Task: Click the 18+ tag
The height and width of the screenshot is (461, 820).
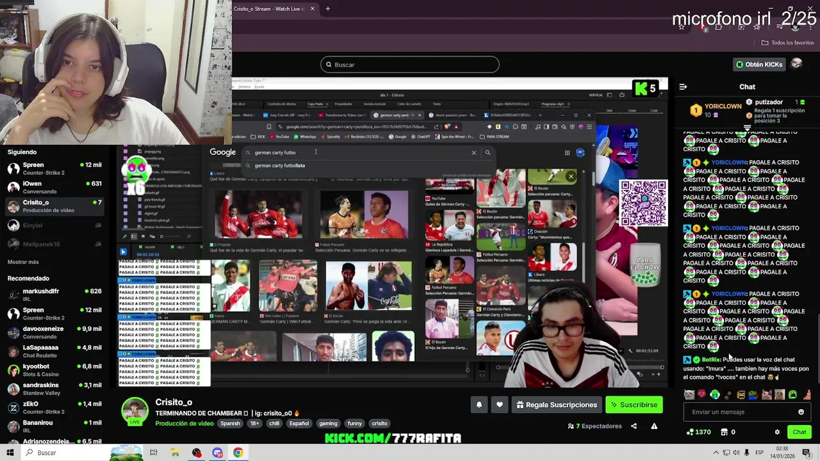Action: tap(255, 423)
